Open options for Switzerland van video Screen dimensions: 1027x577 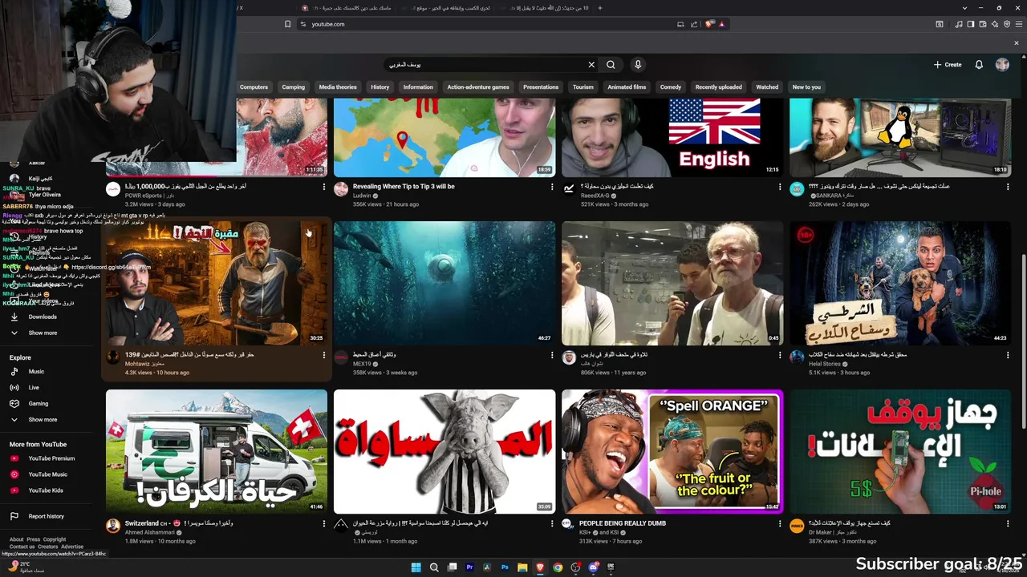pyautogui.click(x=324, y=523)
